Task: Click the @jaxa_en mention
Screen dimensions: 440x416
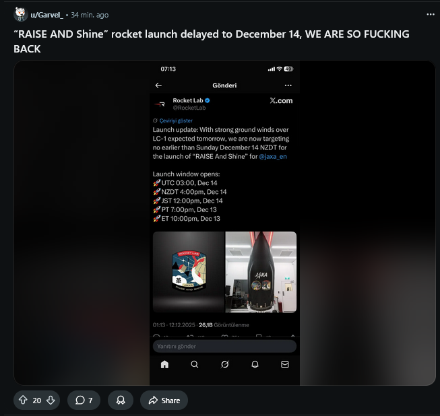Action: [x=274, y=156]
